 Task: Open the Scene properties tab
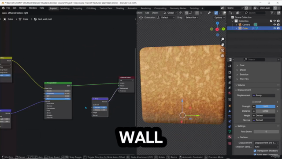tap(230, 88)
